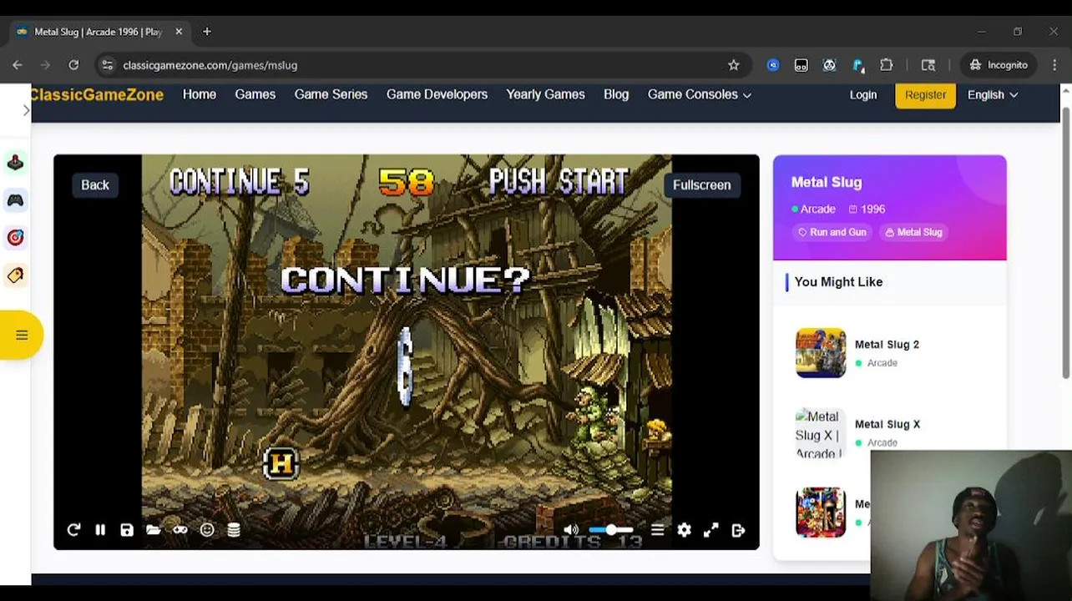Exit emulation with the exit icon

pos(738,530)
